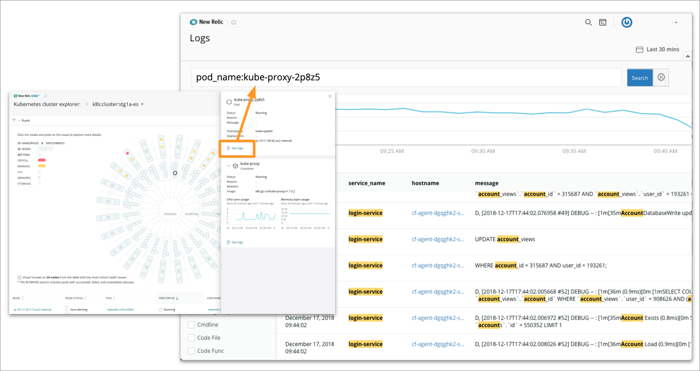Select the message column header
This screenshot has height=371, width=700.
[x=487, y=183]
